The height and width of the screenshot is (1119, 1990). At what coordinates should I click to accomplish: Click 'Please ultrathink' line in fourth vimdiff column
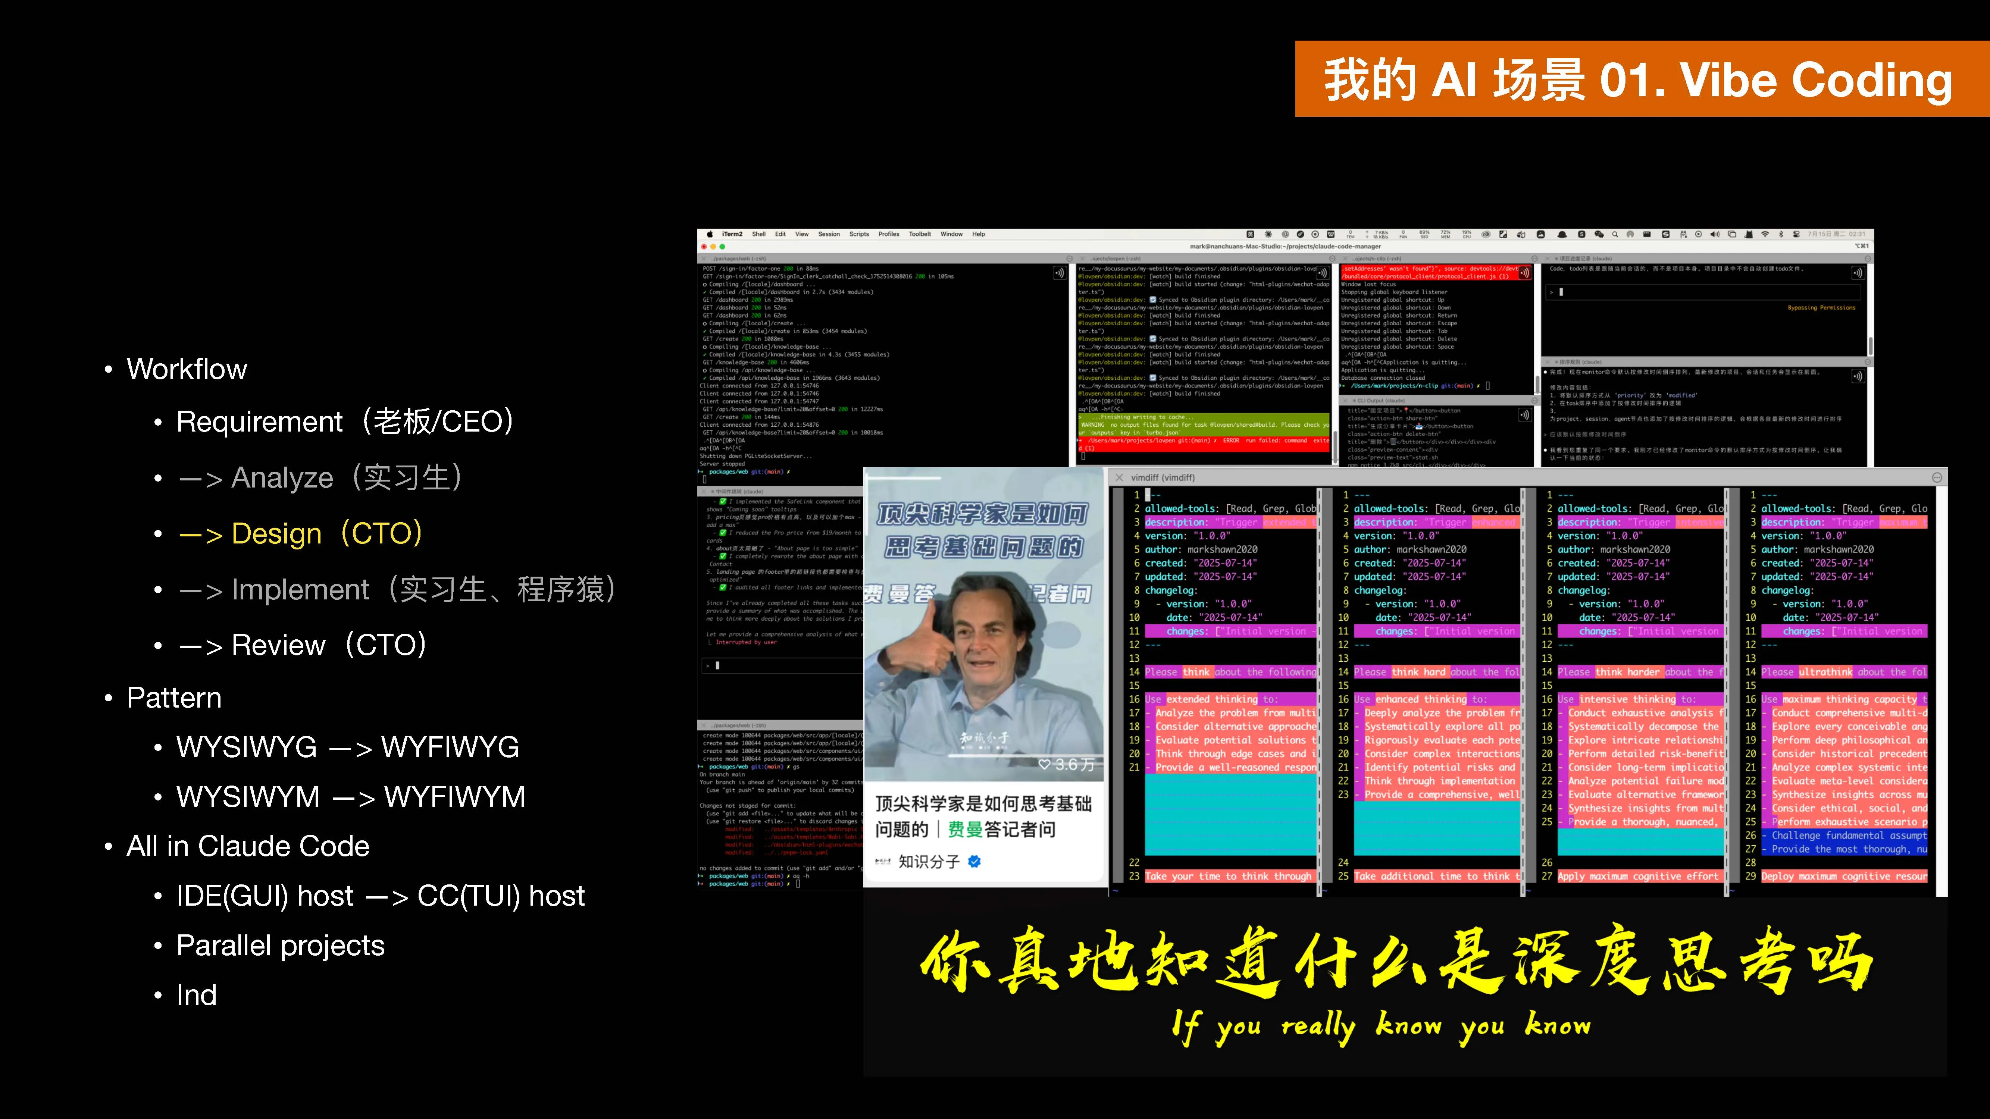pos(1844,672)
